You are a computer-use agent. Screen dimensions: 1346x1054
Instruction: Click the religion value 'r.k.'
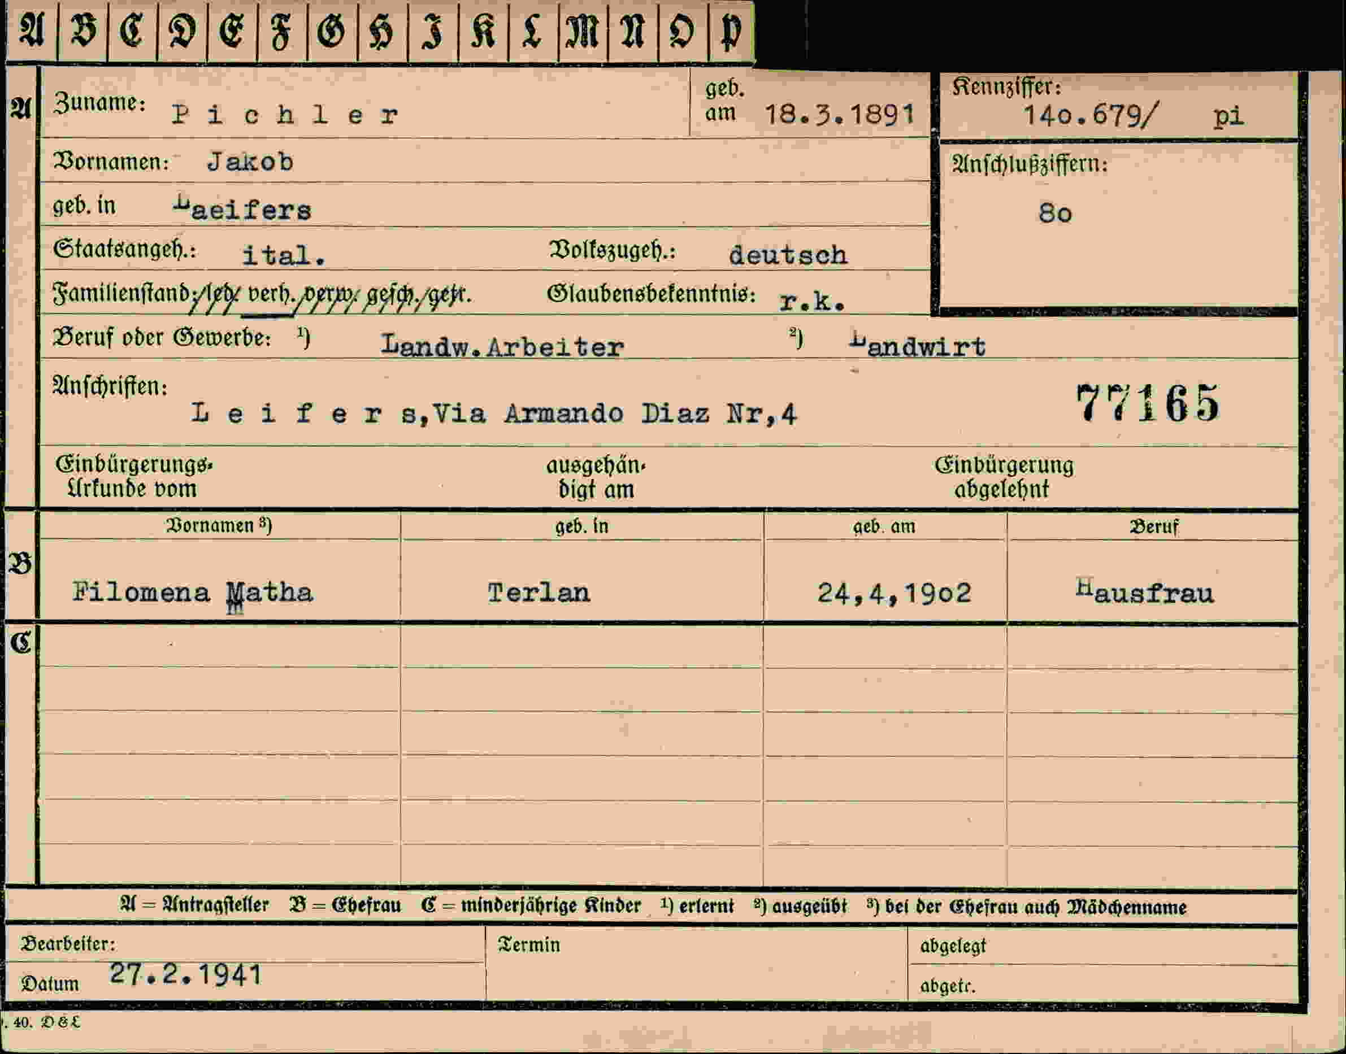(812, 301)
